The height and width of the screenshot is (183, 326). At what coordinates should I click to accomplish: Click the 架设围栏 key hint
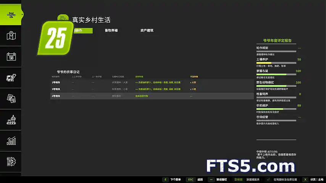click(218, 180)
